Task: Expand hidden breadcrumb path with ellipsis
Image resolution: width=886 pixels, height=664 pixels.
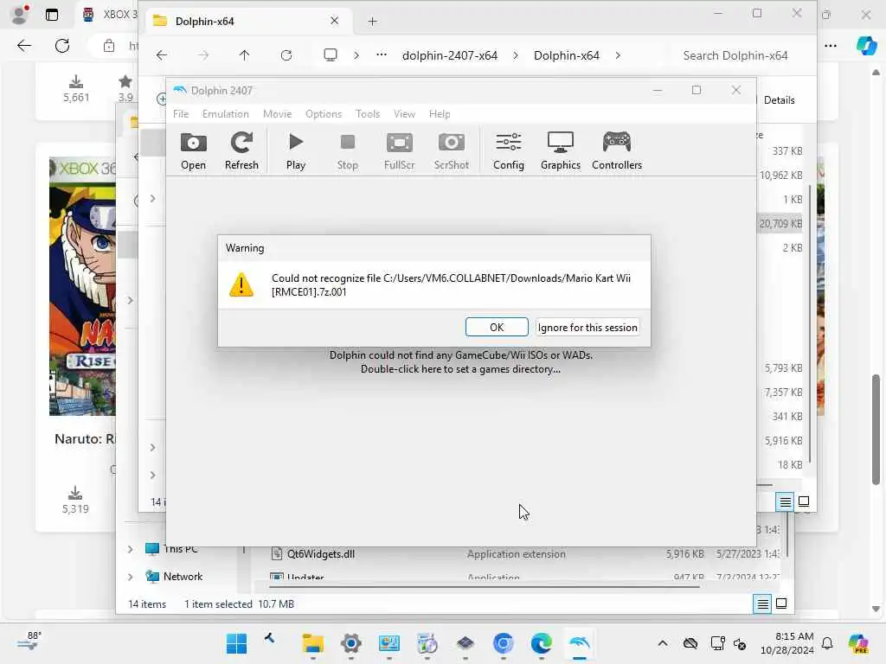Action: click(382, 54)
